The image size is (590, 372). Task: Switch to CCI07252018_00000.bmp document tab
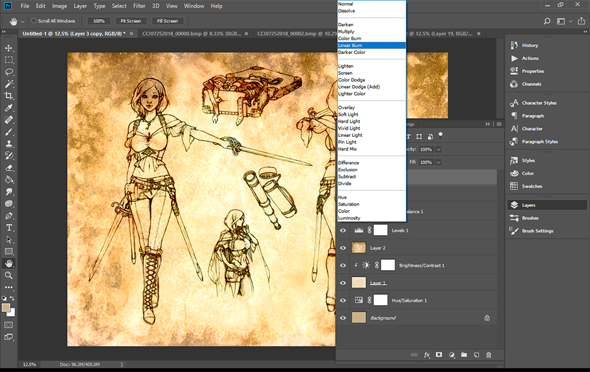coord(192,34)
